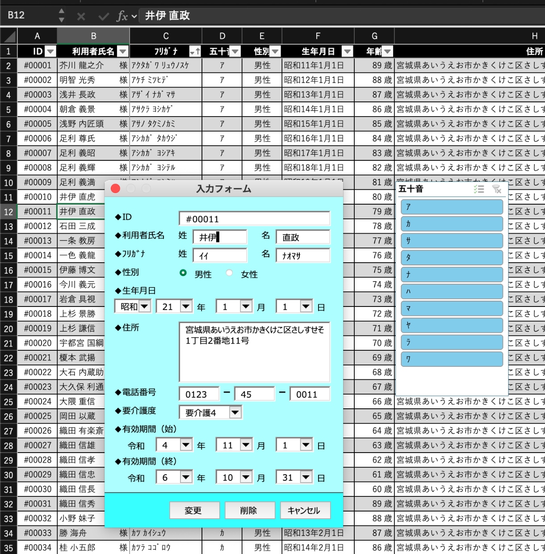Select cell #00034
The height and width of the screenshot is (554, 545).
(38, 547)
